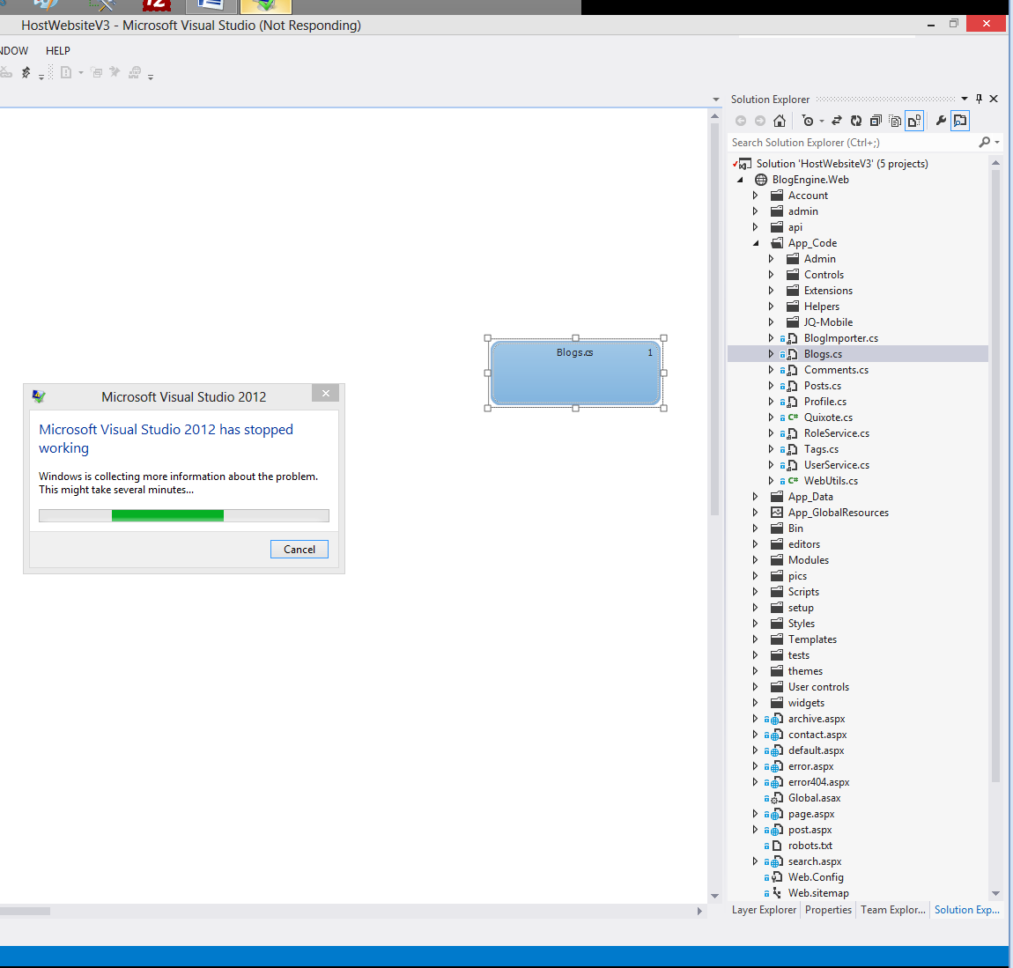Open the HELP menu

click(58, 51)
